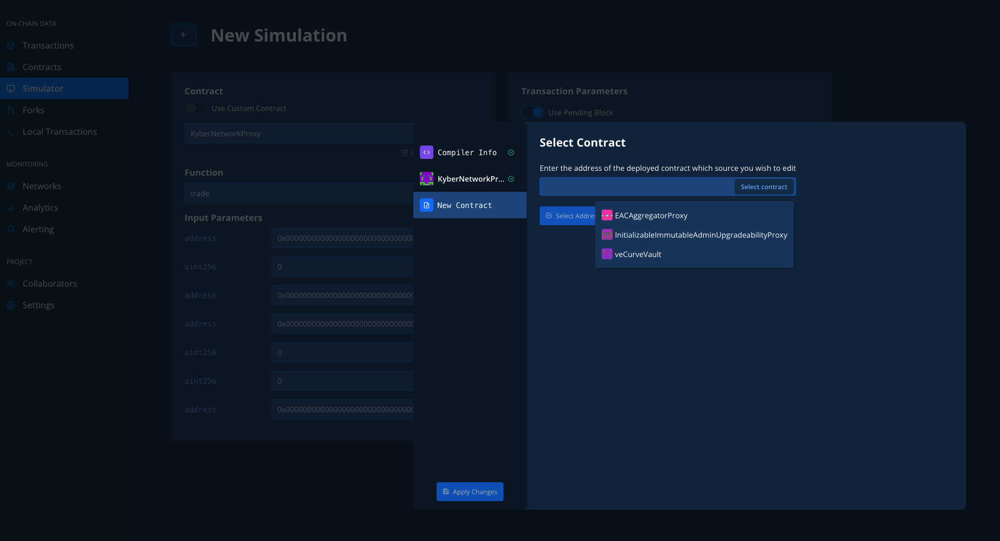Click the KyberNetworkProxy identicon

[426, 178]
